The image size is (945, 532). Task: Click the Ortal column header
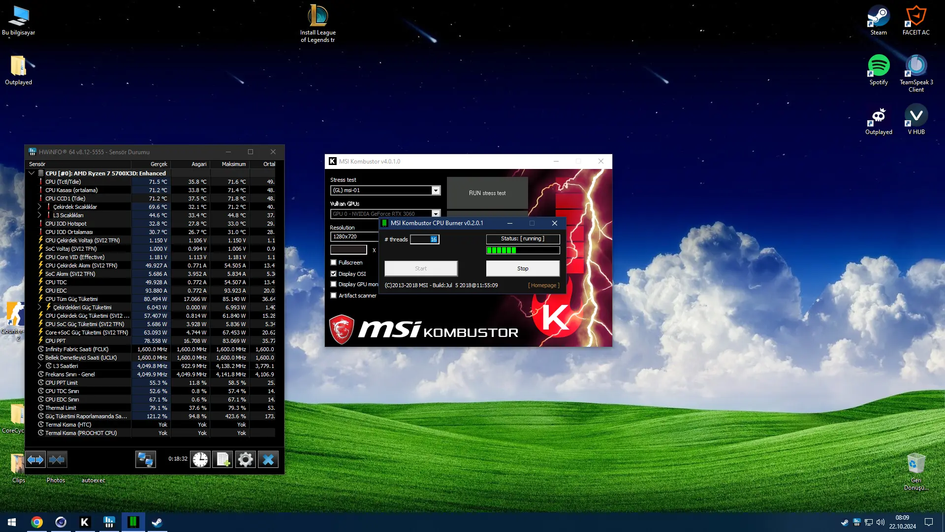point(263,164)
